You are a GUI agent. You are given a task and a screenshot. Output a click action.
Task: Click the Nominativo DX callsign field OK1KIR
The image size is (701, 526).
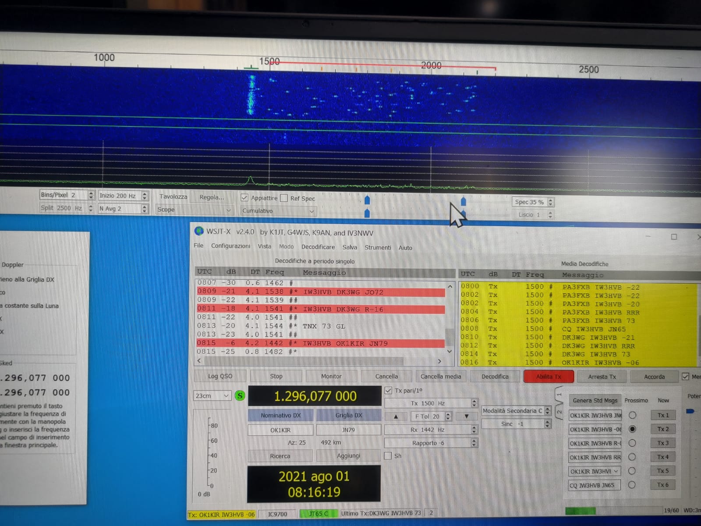tap(280, 430)
